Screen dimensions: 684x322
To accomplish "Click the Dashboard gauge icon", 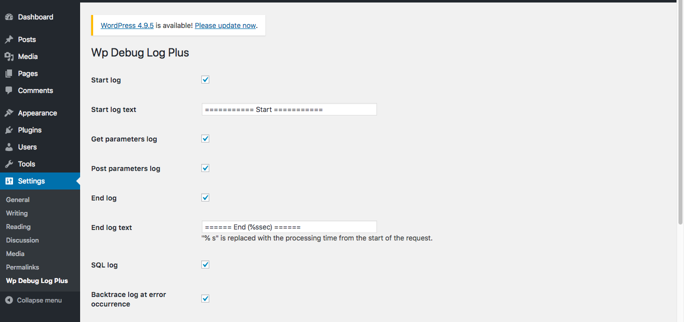I will (9, 17).
